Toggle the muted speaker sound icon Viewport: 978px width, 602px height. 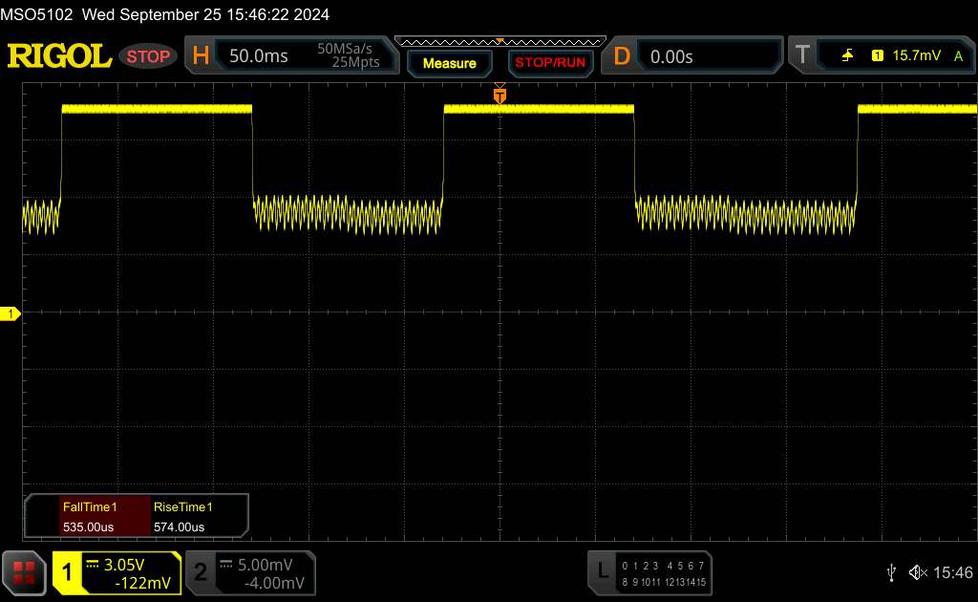[919, 572]
